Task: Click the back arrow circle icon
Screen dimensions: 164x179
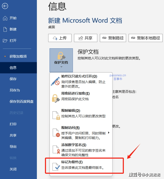Action: [x=5, y=6]
